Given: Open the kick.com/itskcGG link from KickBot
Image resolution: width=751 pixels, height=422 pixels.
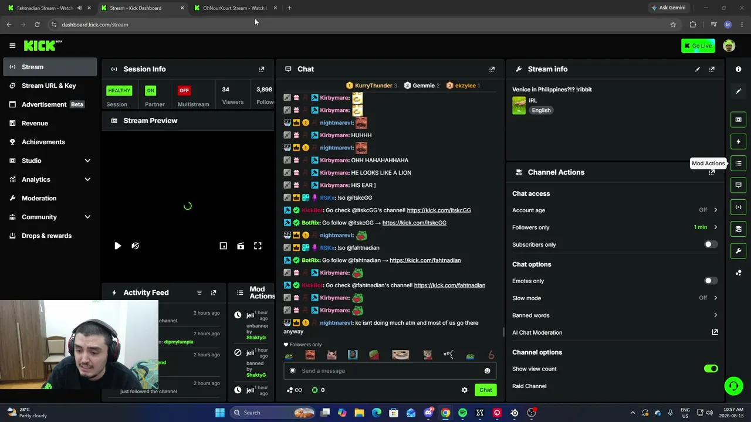Looking at the screenshot, I should [439, 210].
